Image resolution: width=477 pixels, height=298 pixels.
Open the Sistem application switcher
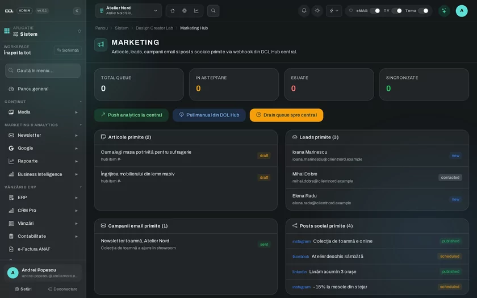point(43,31)
